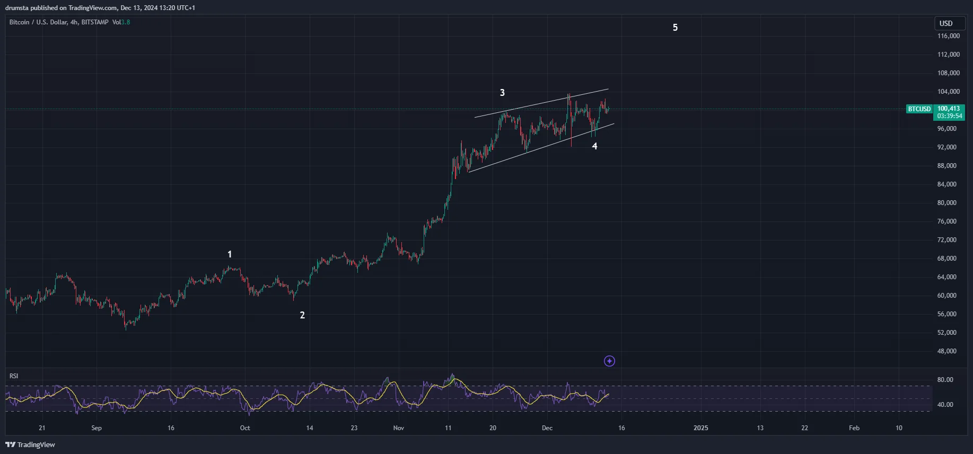Click the purple event marker icon on chart
Image resolution: width=973 pixels, height=454 pixels.
(609, 361)
